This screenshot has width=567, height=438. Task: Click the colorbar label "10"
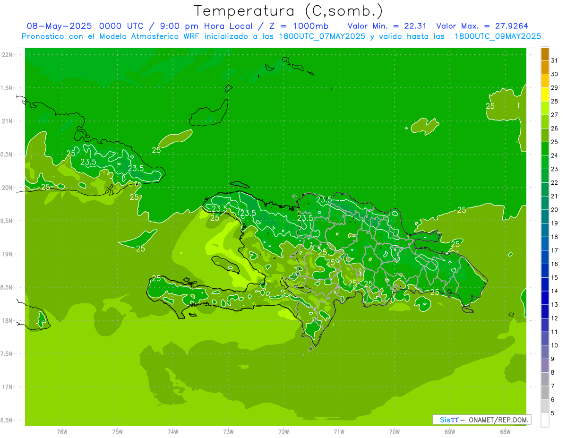click(x=555, y=345)
